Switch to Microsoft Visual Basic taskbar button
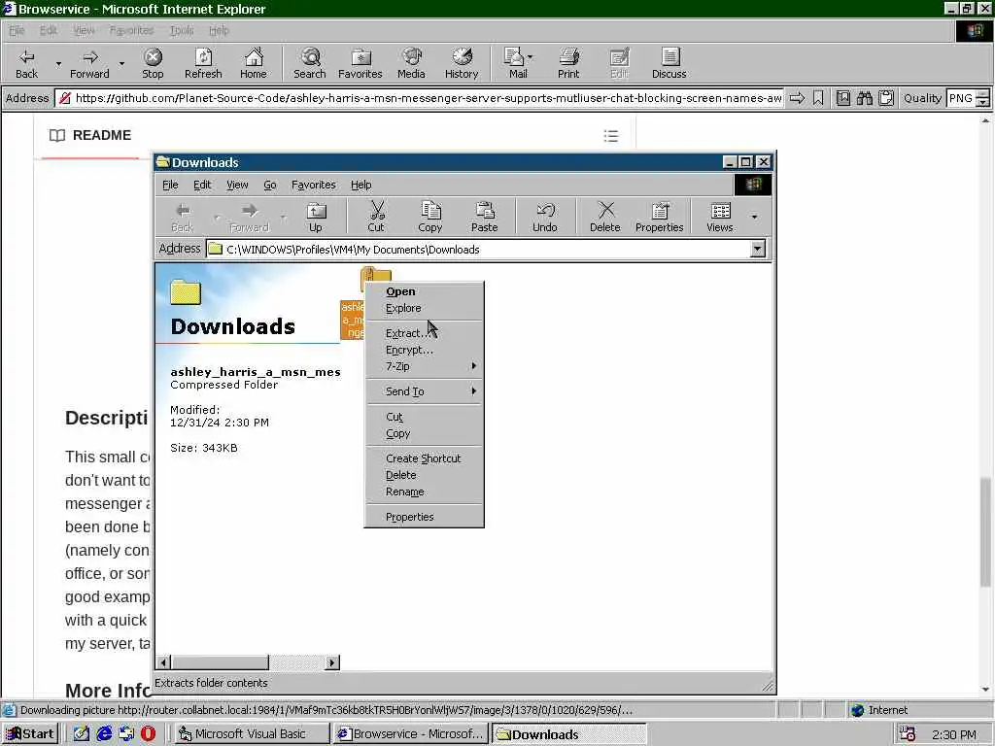The image size is (995, 746). tap(252, 734)
